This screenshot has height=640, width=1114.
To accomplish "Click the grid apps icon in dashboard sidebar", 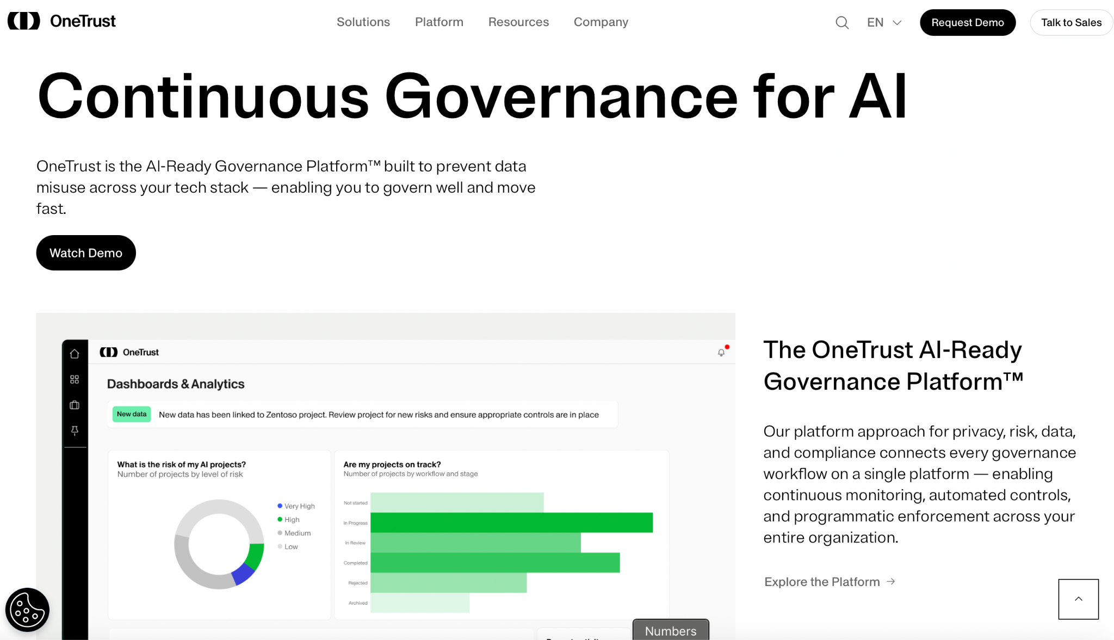I will click(75, 379).
